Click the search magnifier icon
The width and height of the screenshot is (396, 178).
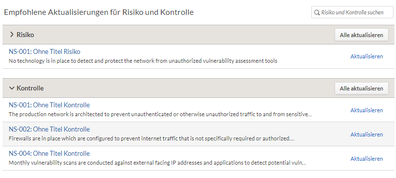point(317,12)
